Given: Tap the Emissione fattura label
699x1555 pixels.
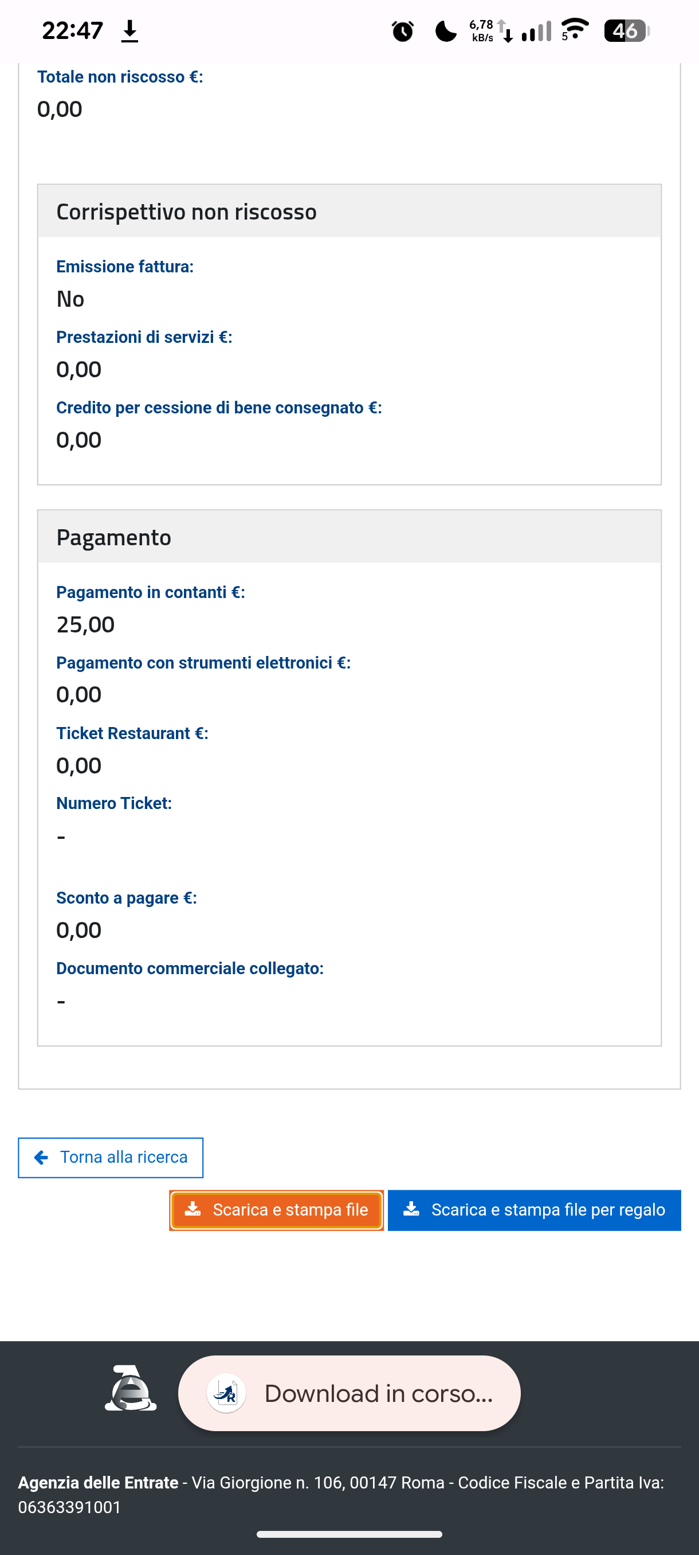Looking at the screenshot, I should (125, 266).
